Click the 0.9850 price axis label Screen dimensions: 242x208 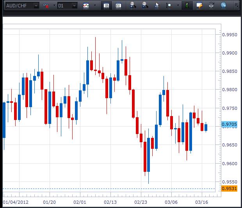[x=230, y=71]
